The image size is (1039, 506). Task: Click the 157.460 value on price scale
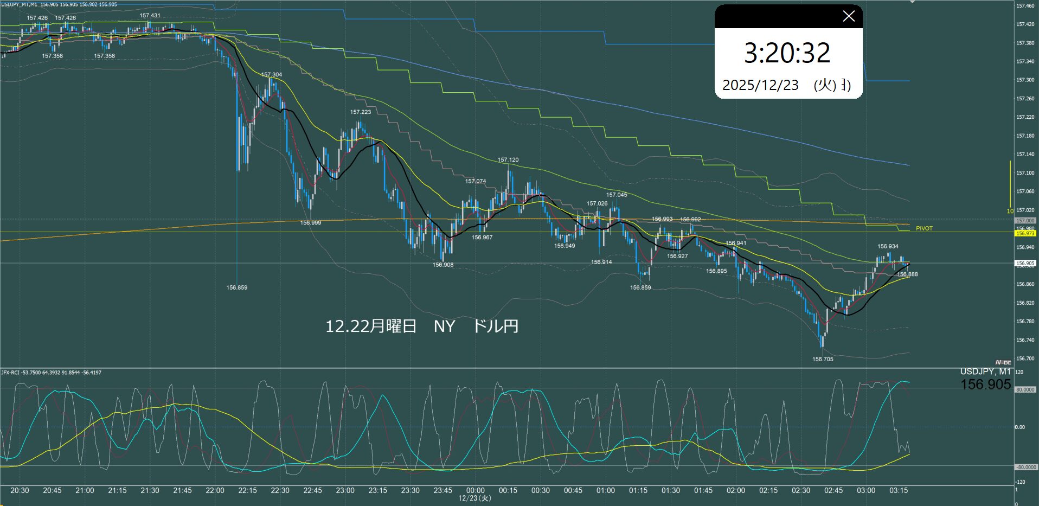[1025, 6]
